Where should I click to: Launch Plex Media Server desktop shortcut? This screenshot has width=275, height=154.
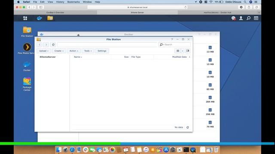point(27,48)
